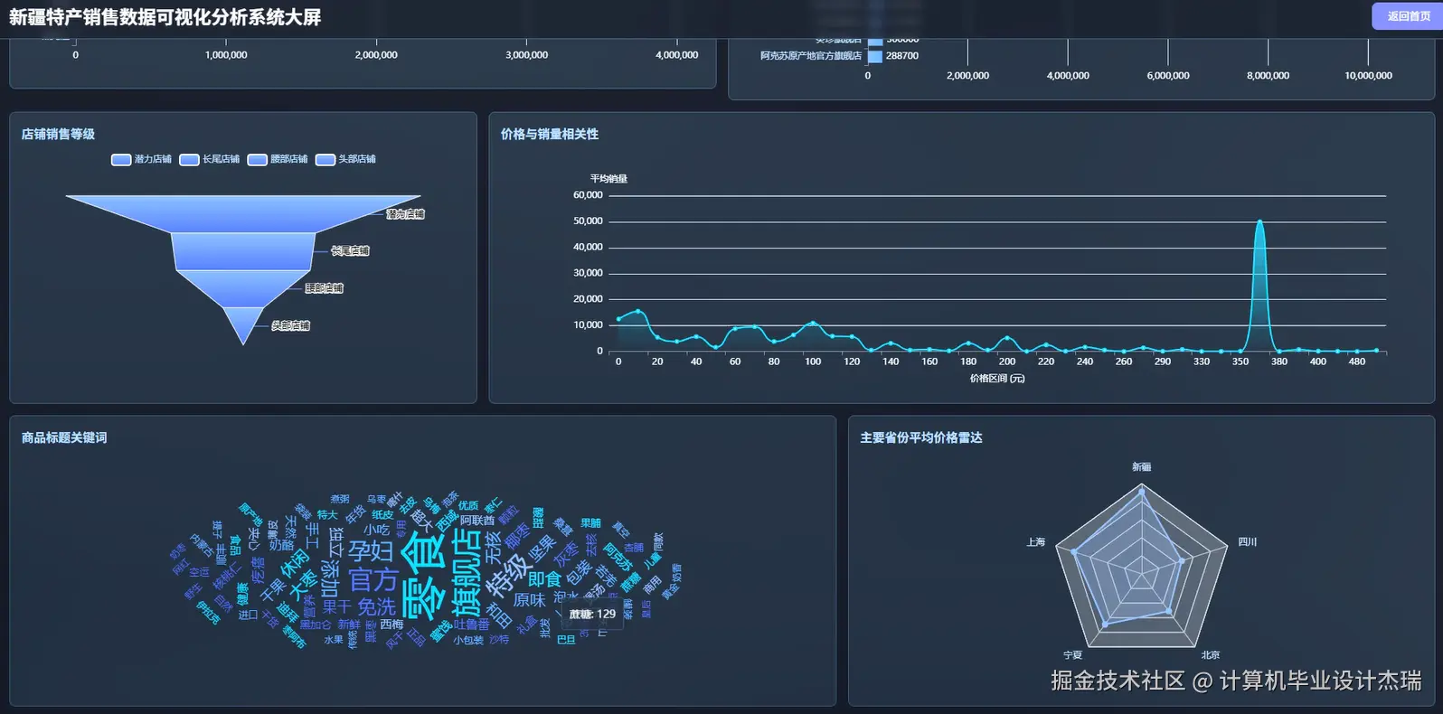
Task: Toggle the 腰部店铺 legend item
Action: point(277,159)
